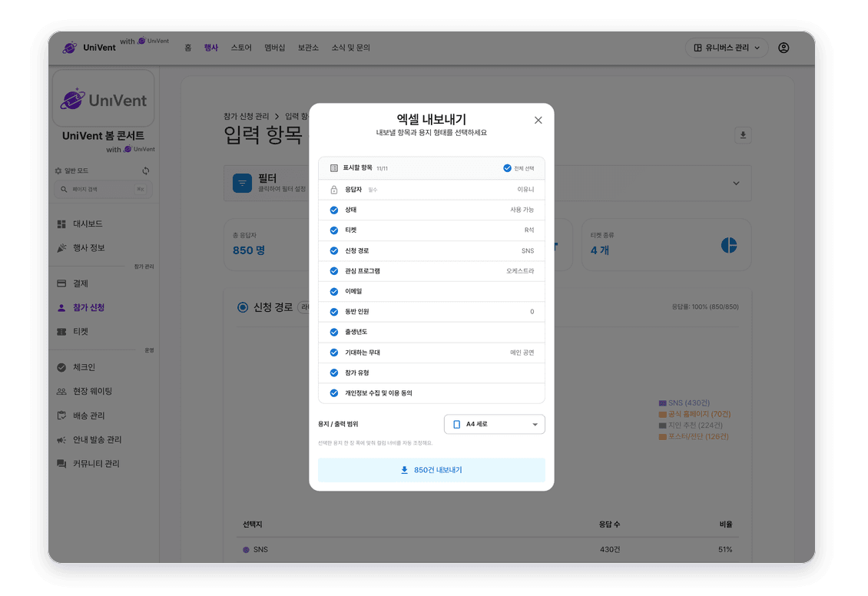Click the SNS row in the results table
This screenshot has height=596, width=868.
[487, 549]
